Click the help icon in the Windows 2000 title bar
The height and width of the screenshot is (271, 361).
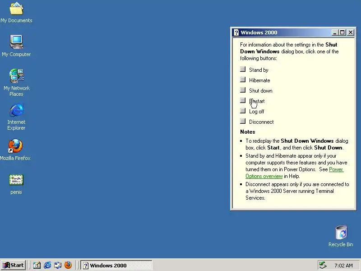tap(236, 33)
